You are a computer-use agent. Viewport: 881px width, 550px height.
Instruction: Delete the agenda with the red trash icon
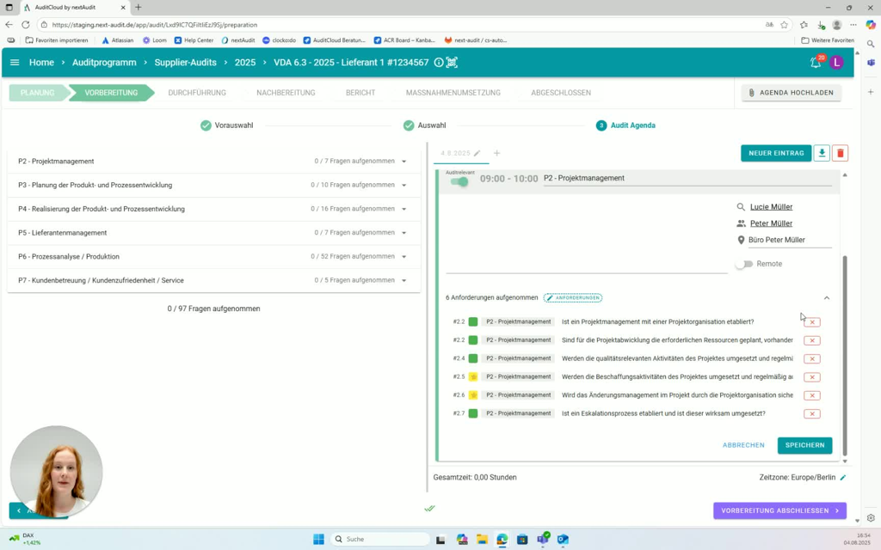pyautogui.click(x=841, y=153)
